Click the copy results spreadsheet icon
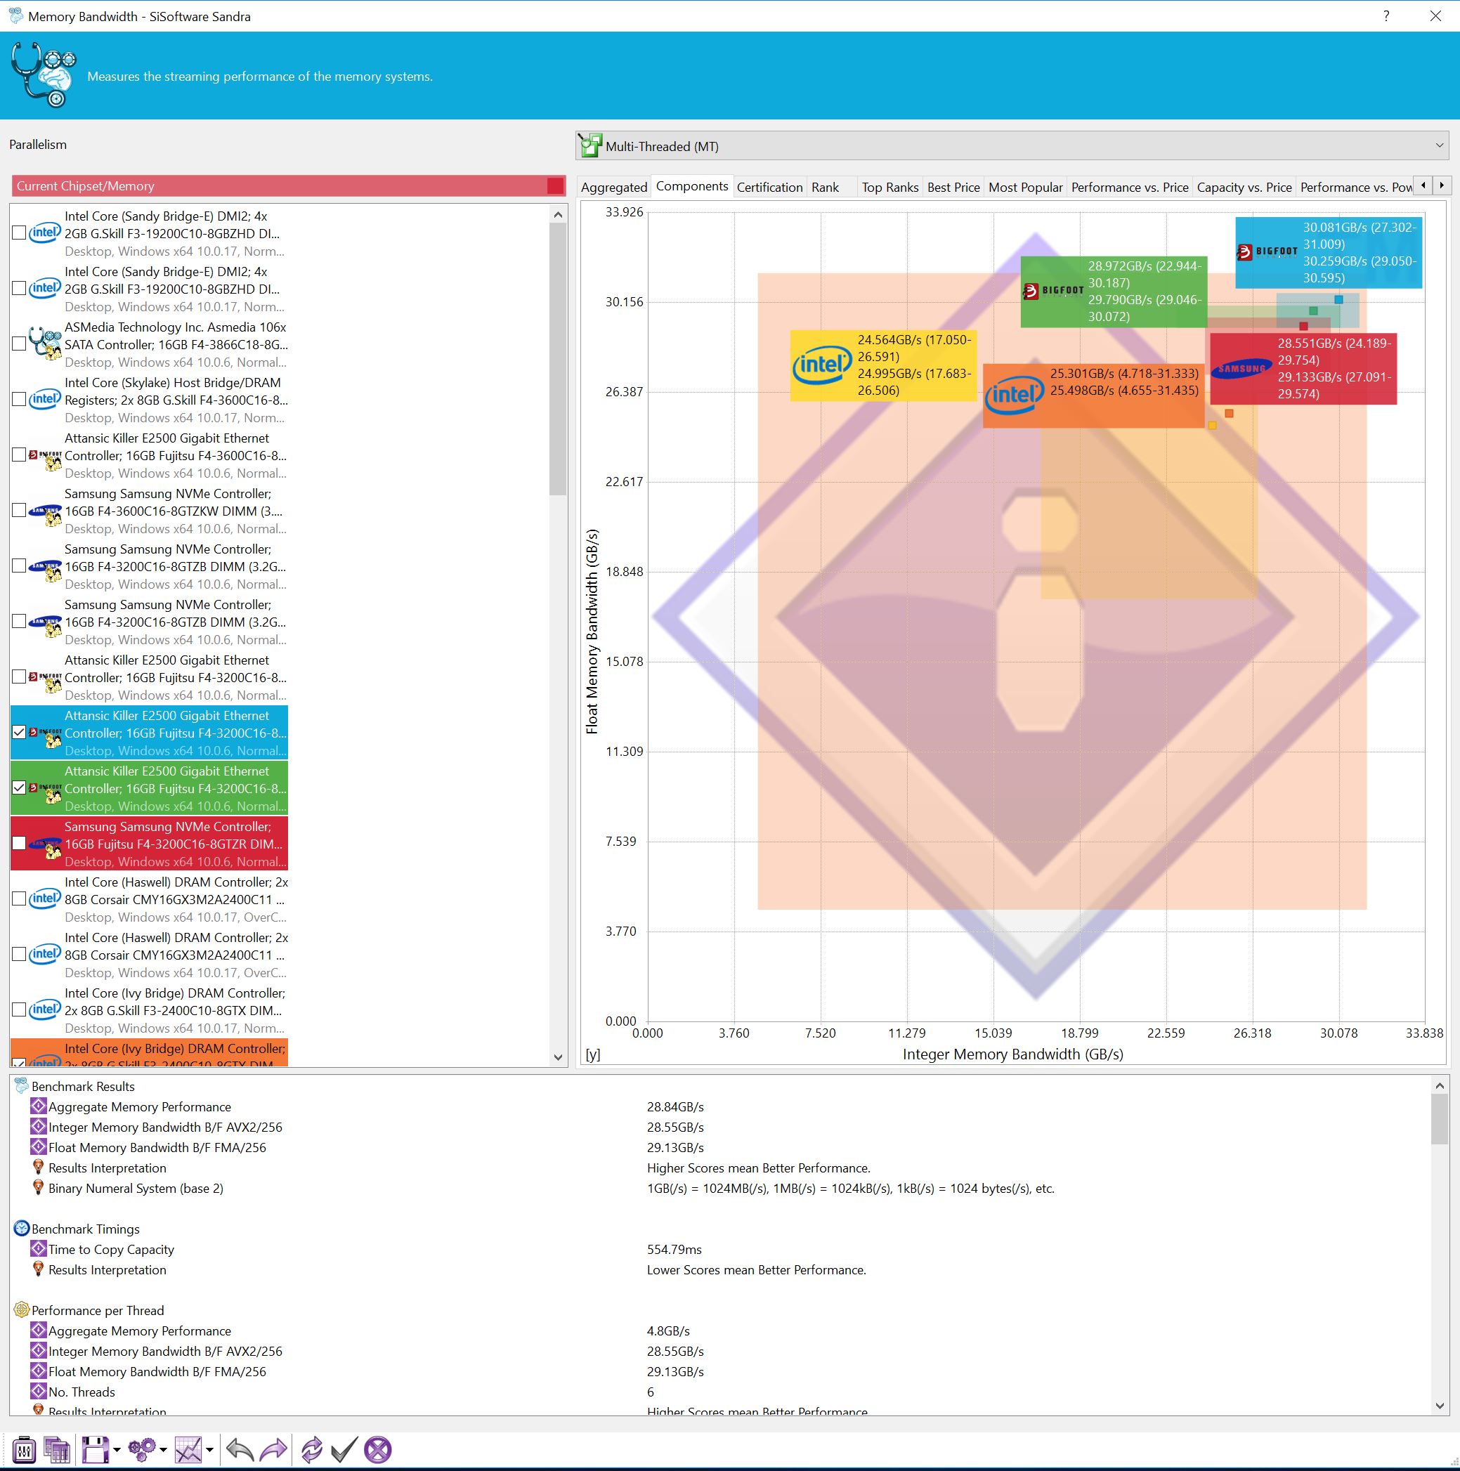The image size is (1460, 1471). tap(57, 1450)
